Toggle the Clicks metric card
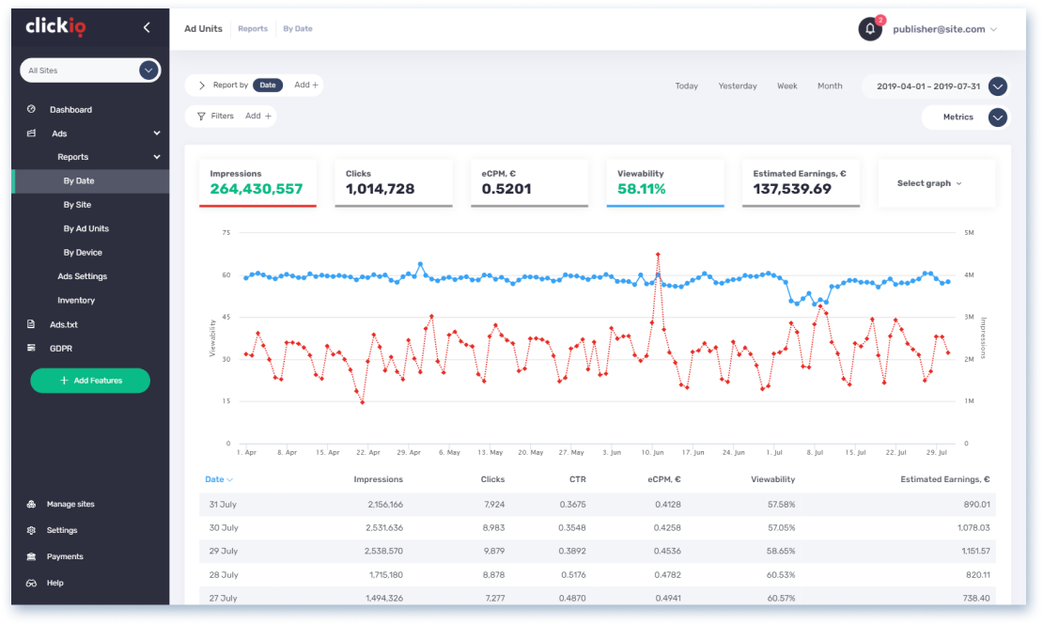Screen dimensions: 1043x625 pos(394,182)
